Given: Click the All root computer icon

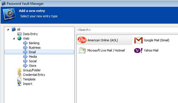Looking at the screenshot, I should pos(14,29).
